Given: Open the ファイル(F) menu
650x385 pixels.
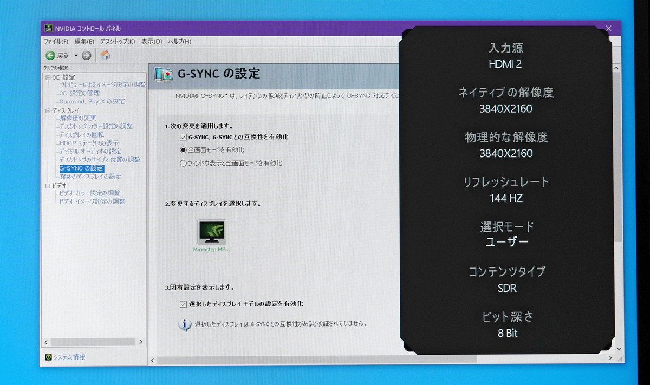Looking at the screenshot, I should tap(56, 42).
